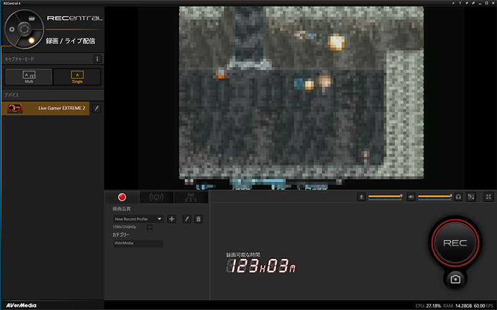Mute the speaker volume
The height and width of the screenshot is (310, 497).
(411, 197)
